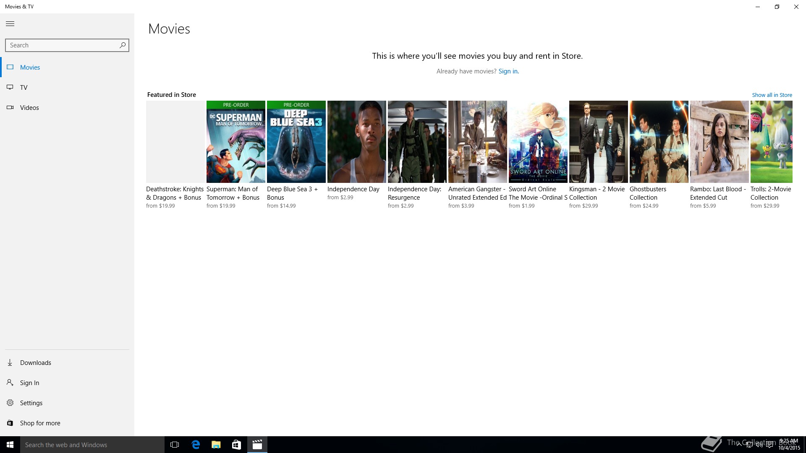Open the Independence Day poster
Viewport: 806px width, 453px height.
(x=357, y=142)
